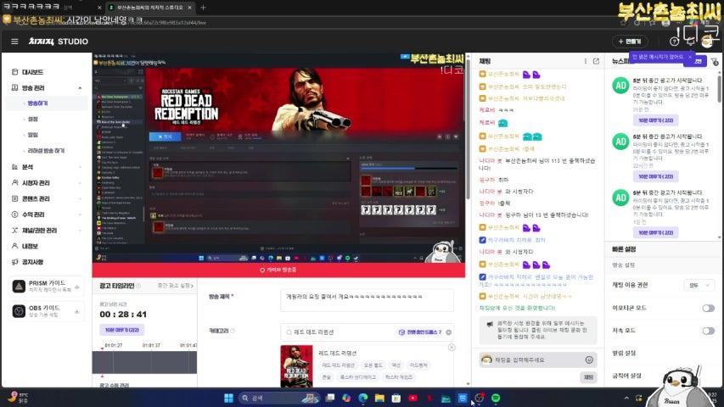Select 리허설 방송 하기 in sidebar
The height and width of the screenshot is (407, 724).
click(x=46, y=151)
